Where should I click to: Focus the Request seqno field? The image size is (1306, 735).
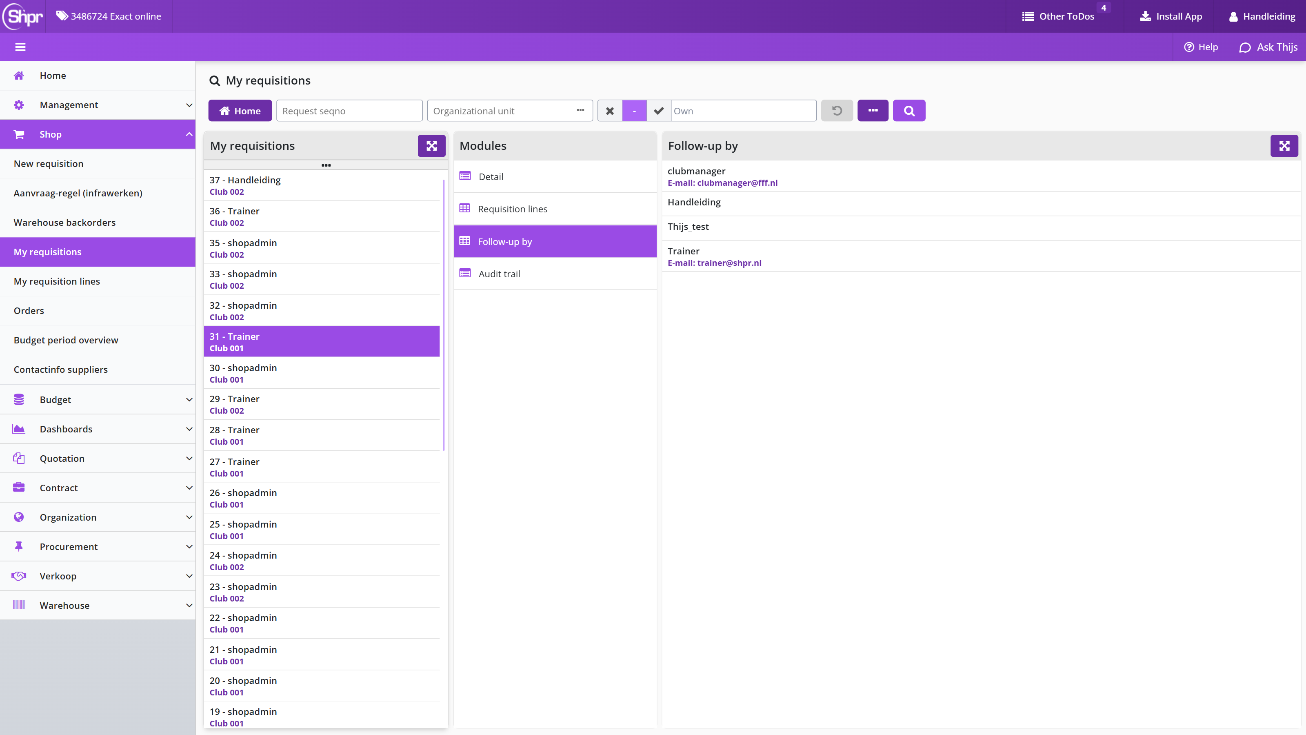[x=349, y=111]
